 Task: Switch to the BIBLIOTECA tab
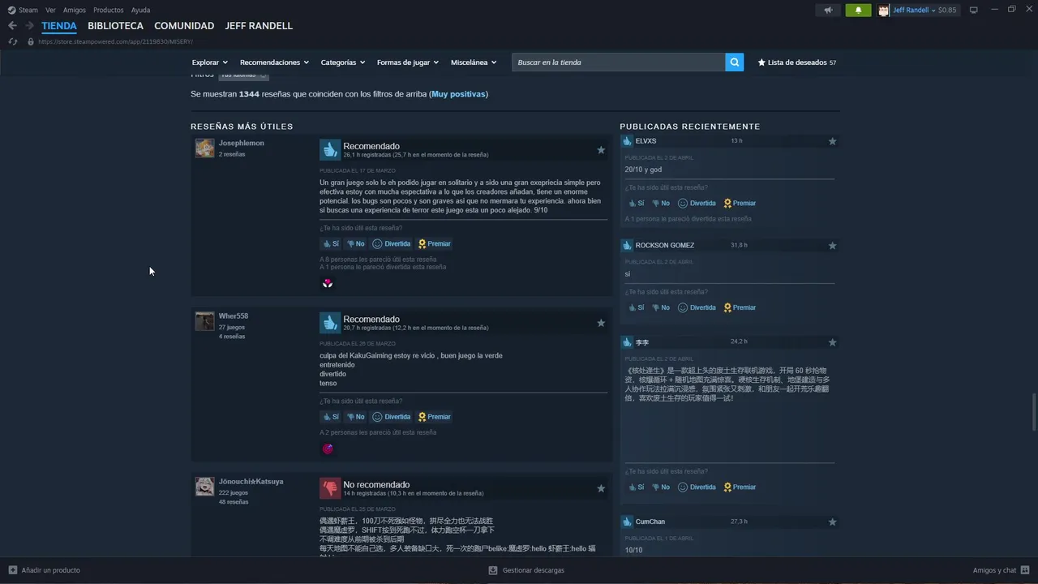(115, 26)
